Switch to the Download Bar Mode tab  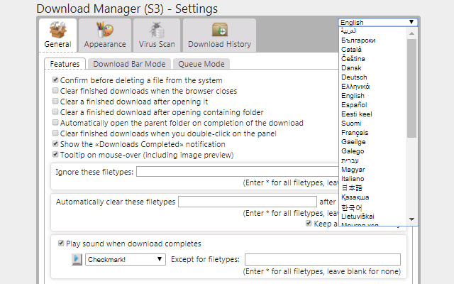[129, 64]
